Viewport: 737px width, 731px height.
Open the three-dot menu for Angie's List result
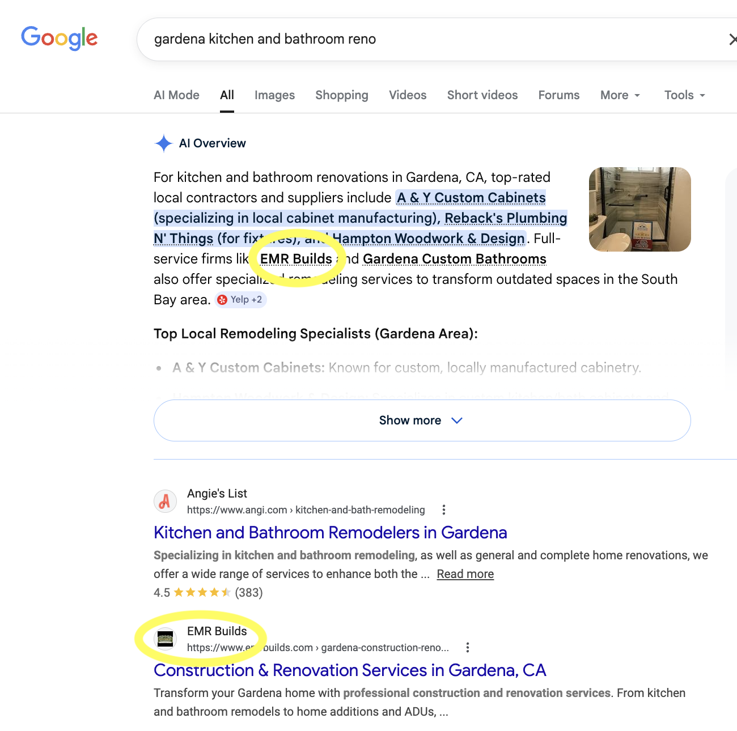pos(444,510)
